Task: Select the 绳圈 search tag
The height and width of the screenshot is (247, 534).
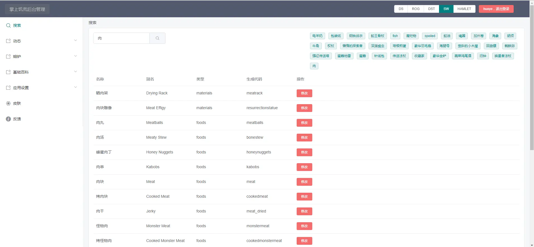Action: 462,36
